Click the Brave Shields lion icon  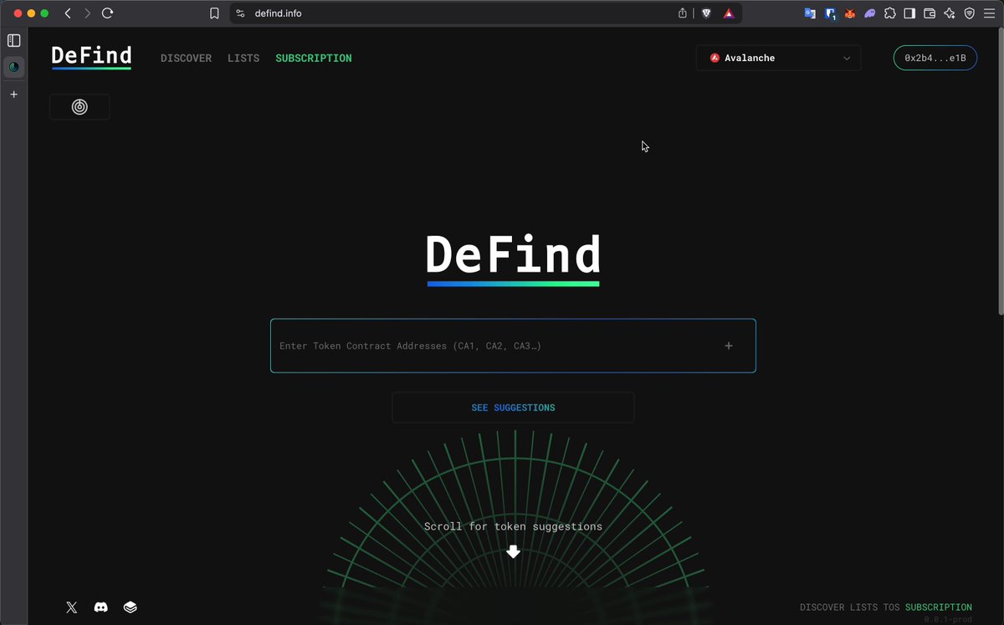[706, 13]
